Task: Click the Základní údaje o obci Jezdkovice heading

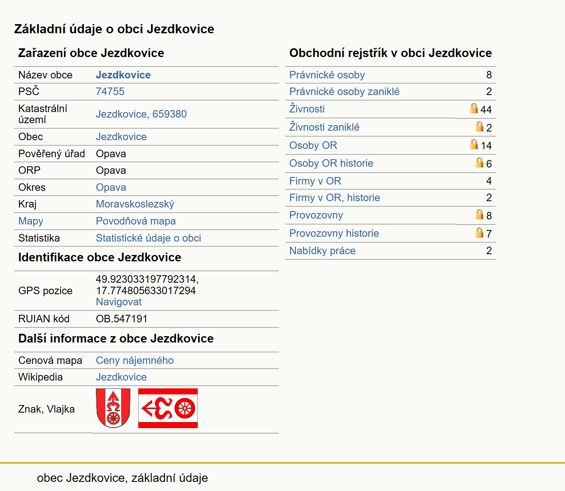Action: (x=114, y=29)
